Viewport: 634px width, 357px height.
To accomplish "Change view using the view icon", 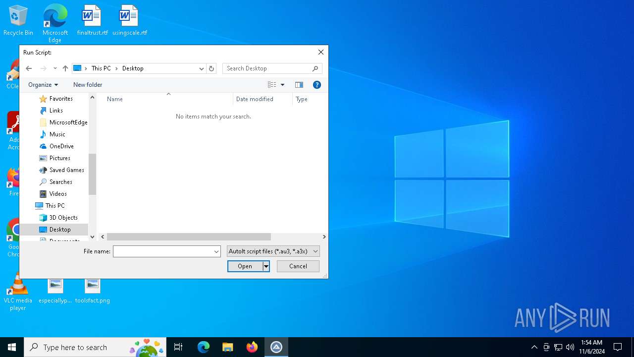I will 272,85.
